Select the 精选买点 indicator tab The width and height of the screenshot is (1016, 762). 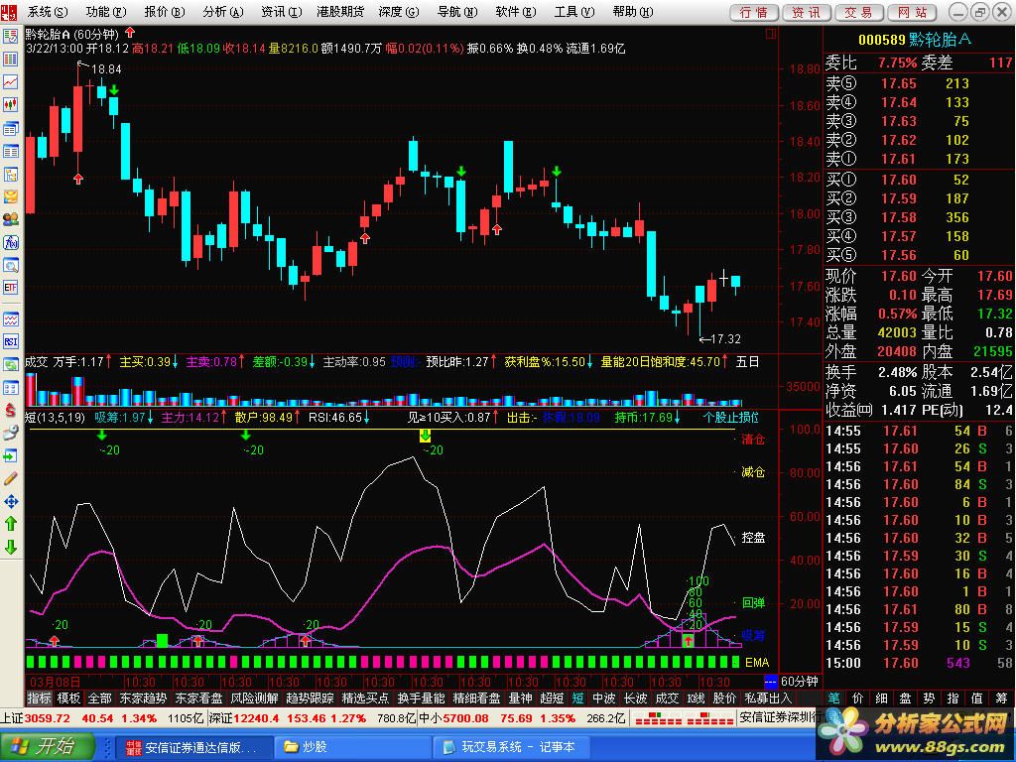[x=365, y=698]
